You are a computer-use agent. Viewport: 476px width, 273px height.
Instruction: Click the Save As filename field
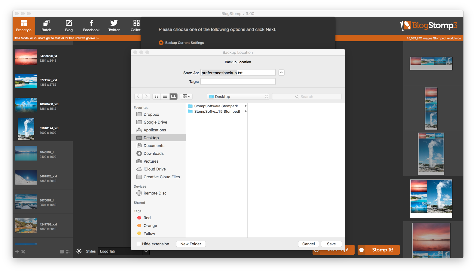pos(238,73)
